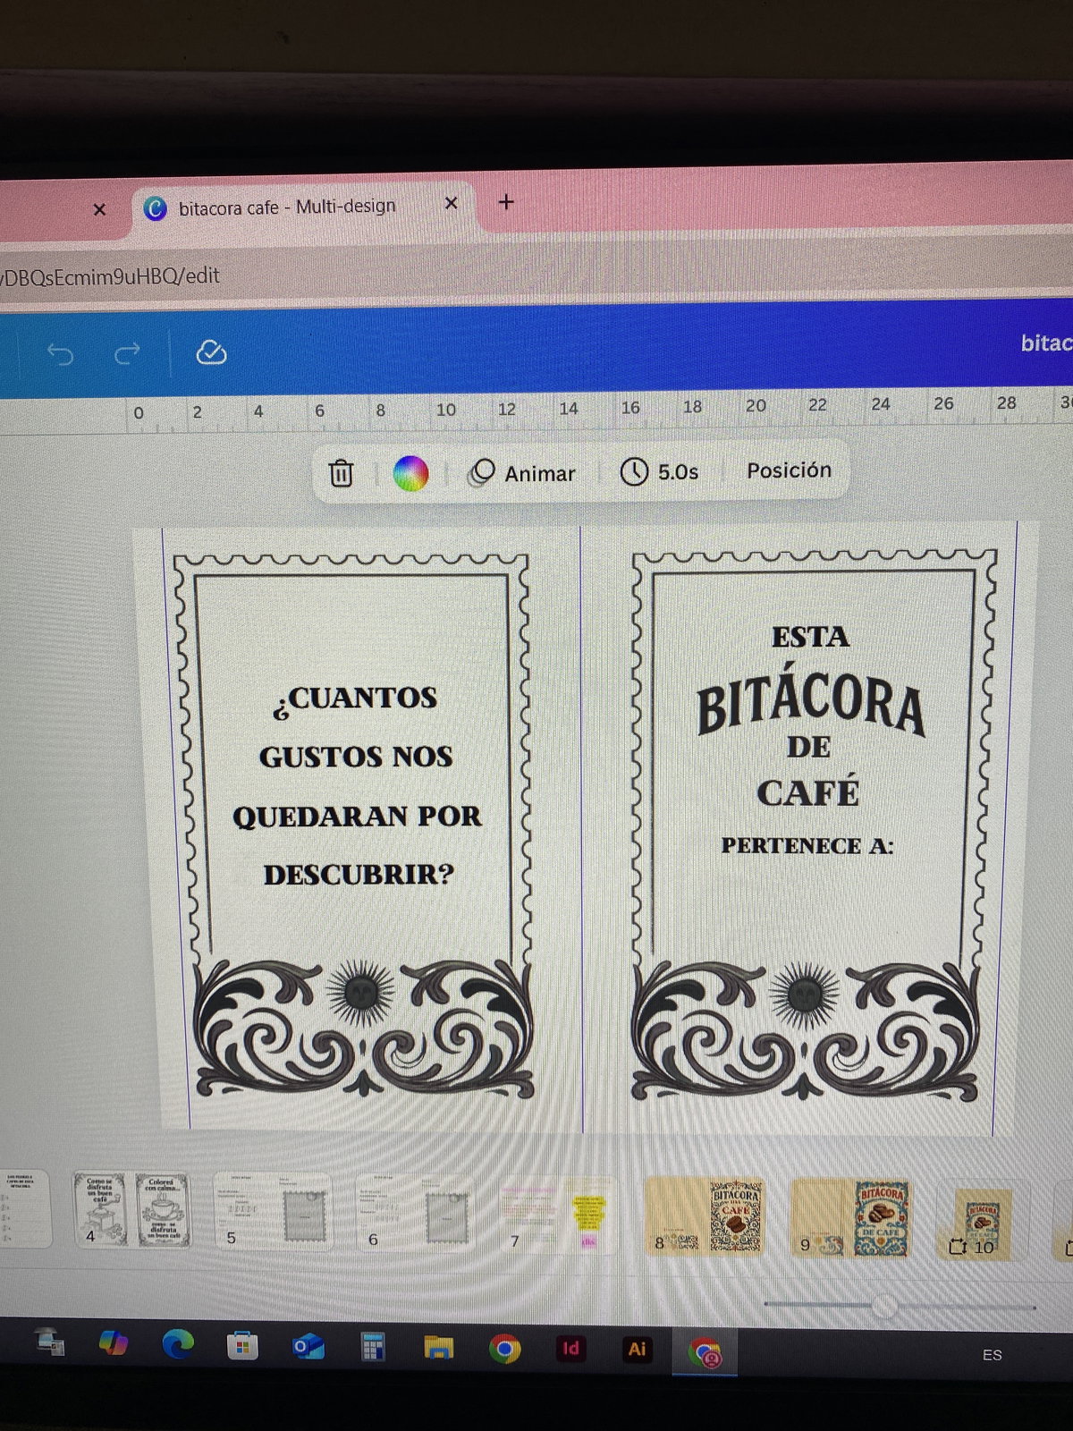
Task: Open a new browser tab
Action: [506, 202]
